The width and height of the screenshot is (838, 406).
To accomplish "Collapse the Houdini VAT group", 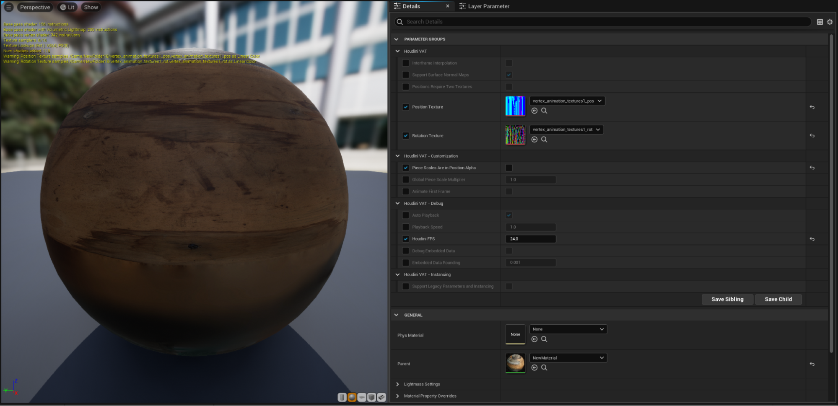I will pos(397,51).
